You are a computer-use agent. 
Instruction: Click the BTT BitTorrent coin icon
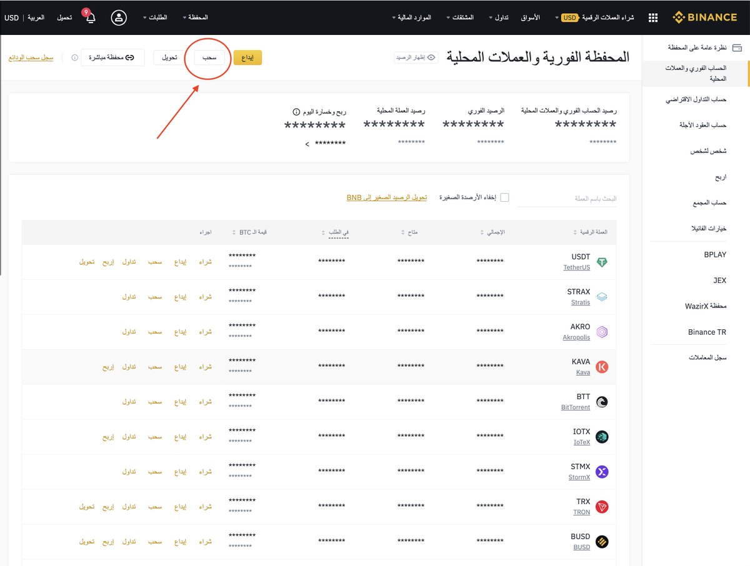tap(602, 402)
